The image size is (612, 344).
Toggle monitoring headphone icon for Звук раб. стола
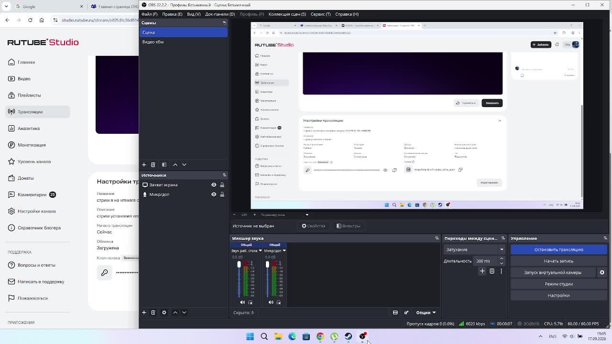250,302
